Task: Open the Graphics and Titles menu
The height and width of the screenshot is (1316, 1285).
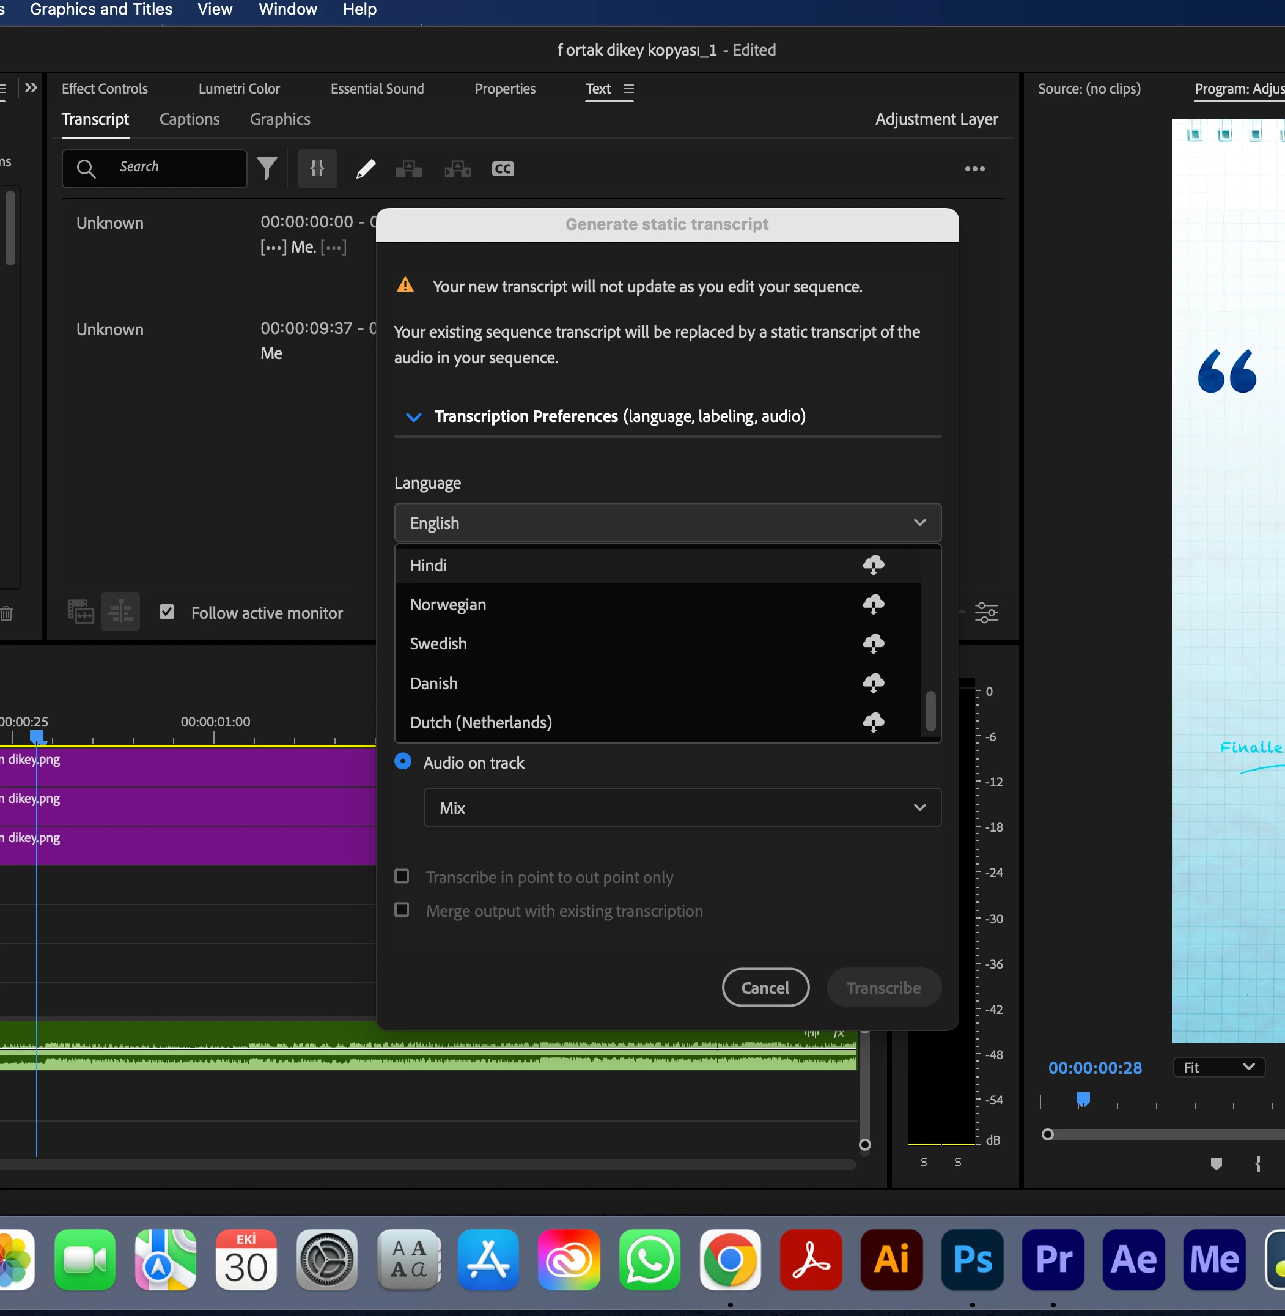Action: [x=101, y=9]
